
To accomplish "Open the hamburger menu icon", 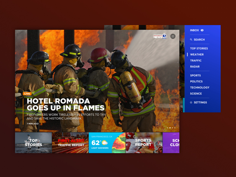I will click(173, 36).
